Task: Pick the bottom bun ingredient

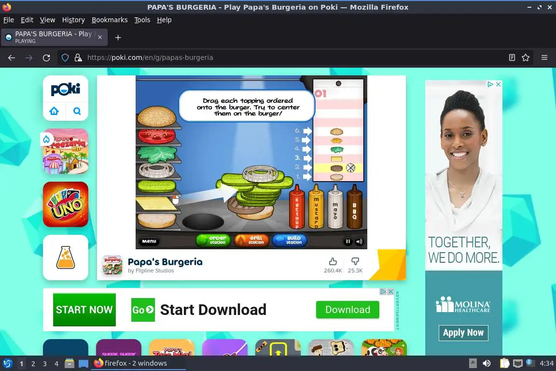Action: [156, 220]
